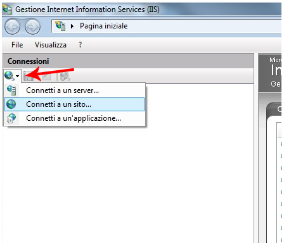This screenshot has height=246, width=284.
Task: Expand the address bar breadcrumb arrow
Action: [72, 27]
